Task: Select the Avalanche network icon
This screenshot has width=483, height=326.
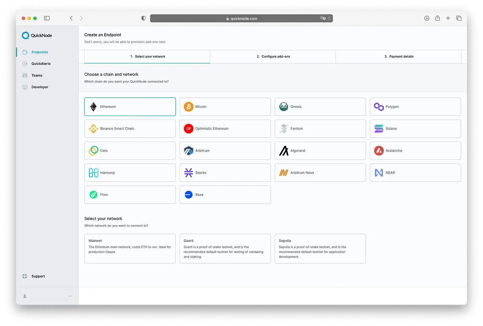Action: [x=378, y=151]
